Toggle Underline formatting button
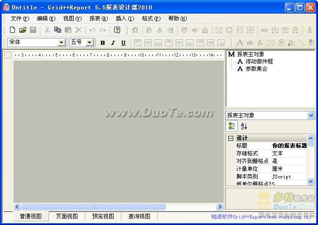The image size is (318, 225). click(123, 43)
